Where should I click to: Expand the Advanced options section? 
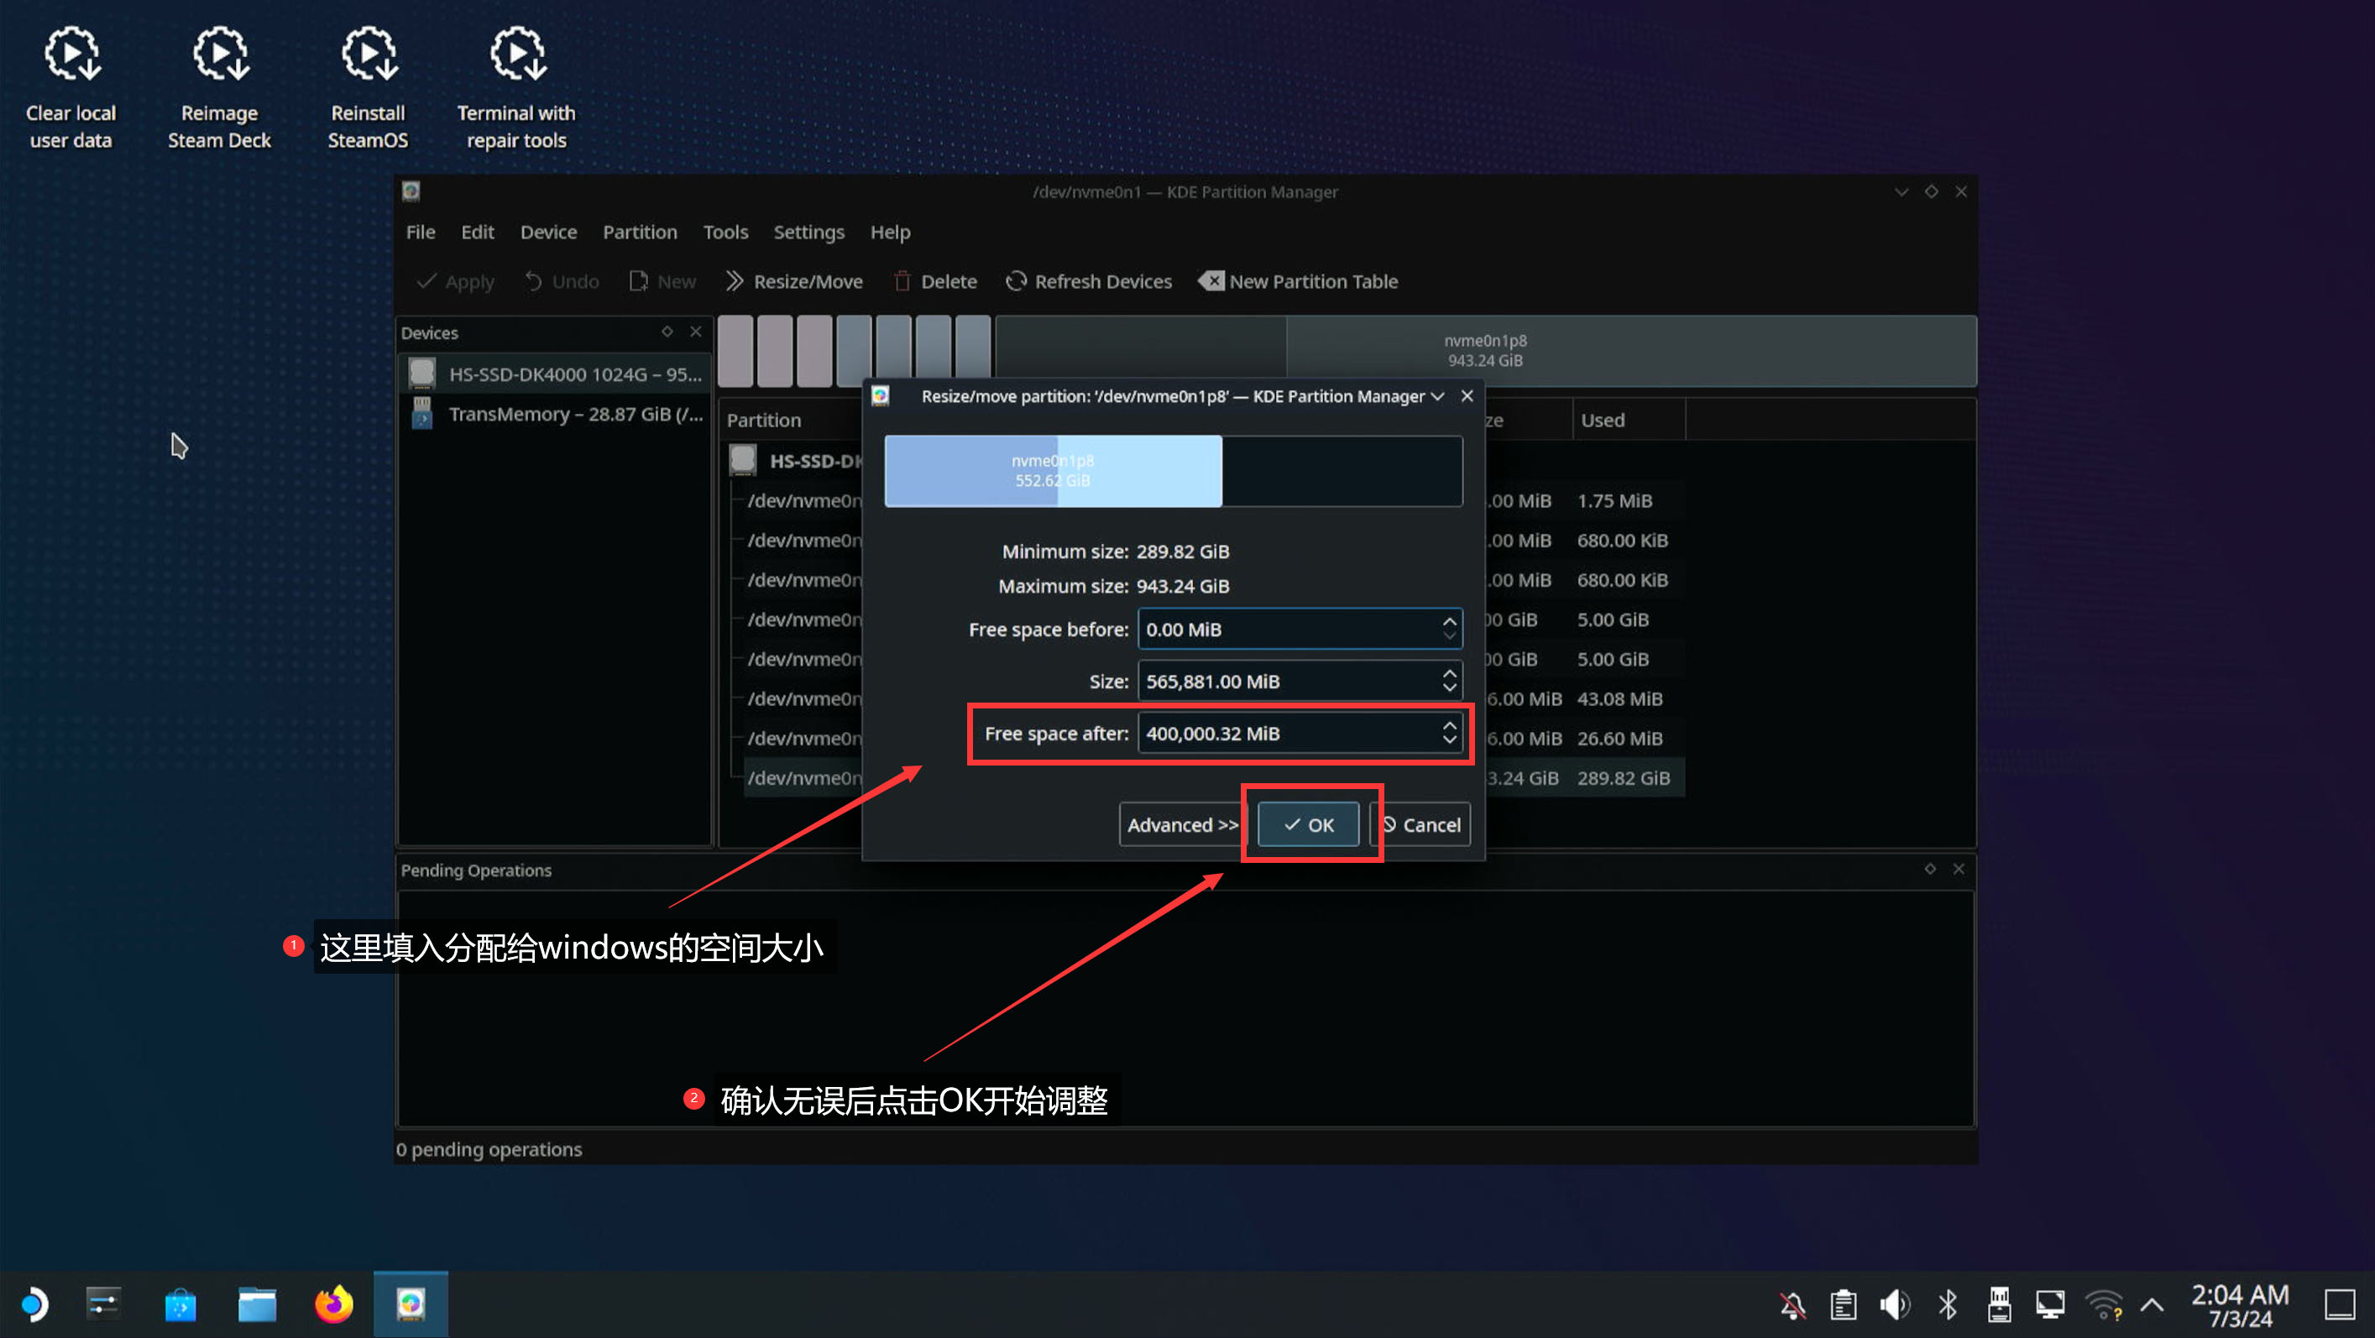(1181, 824)
